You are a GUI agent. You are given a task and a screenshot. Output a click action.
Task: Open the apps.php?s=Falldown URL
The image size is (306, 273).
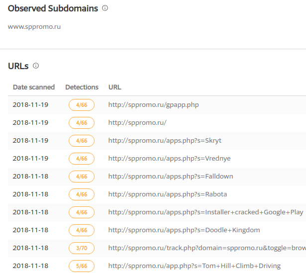click(x=171, y=177)
